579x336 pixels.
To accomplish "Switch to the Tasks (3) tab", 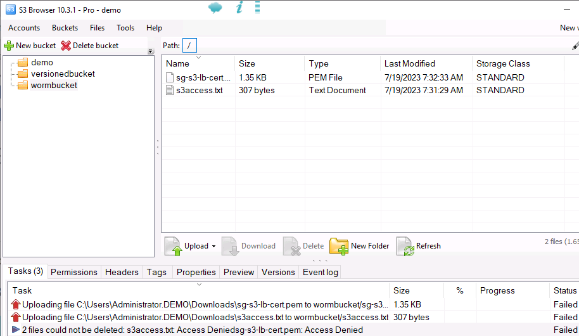I will (25, 271).
